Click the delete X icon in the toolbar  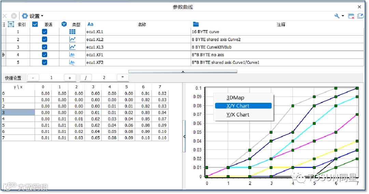(4, 16)
